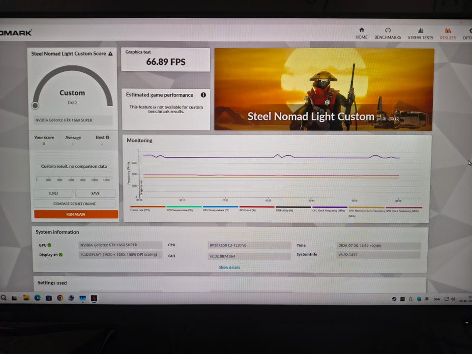Click the SAVE result button
Viewport: 472px width, 354px height.
click(95, 193)
